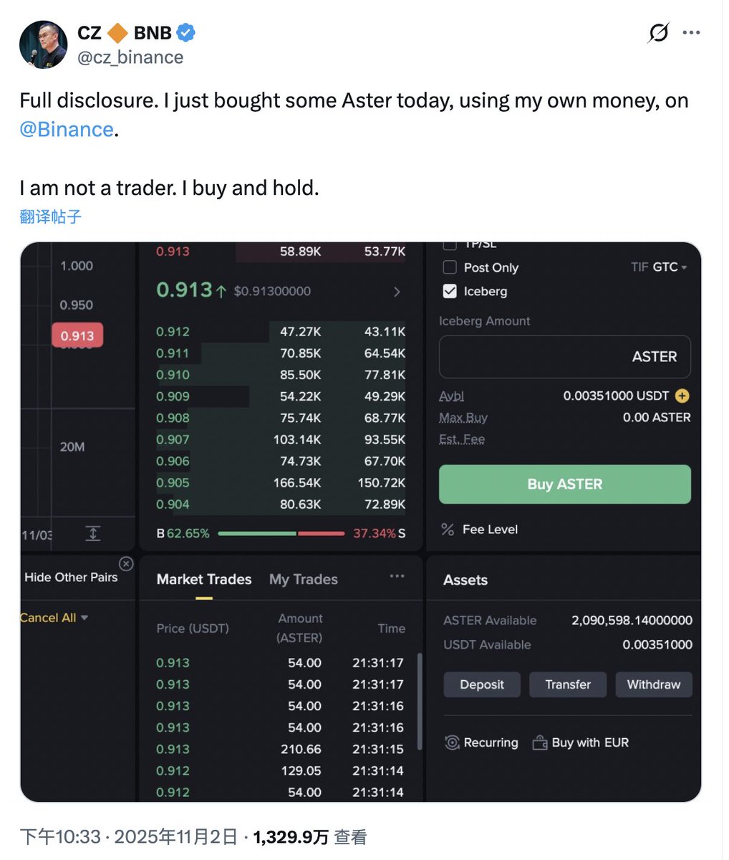Close the Hide Other Pairs option with X
Screen dimensions: 729x860
pyautogui.click(x=126, y=564)
